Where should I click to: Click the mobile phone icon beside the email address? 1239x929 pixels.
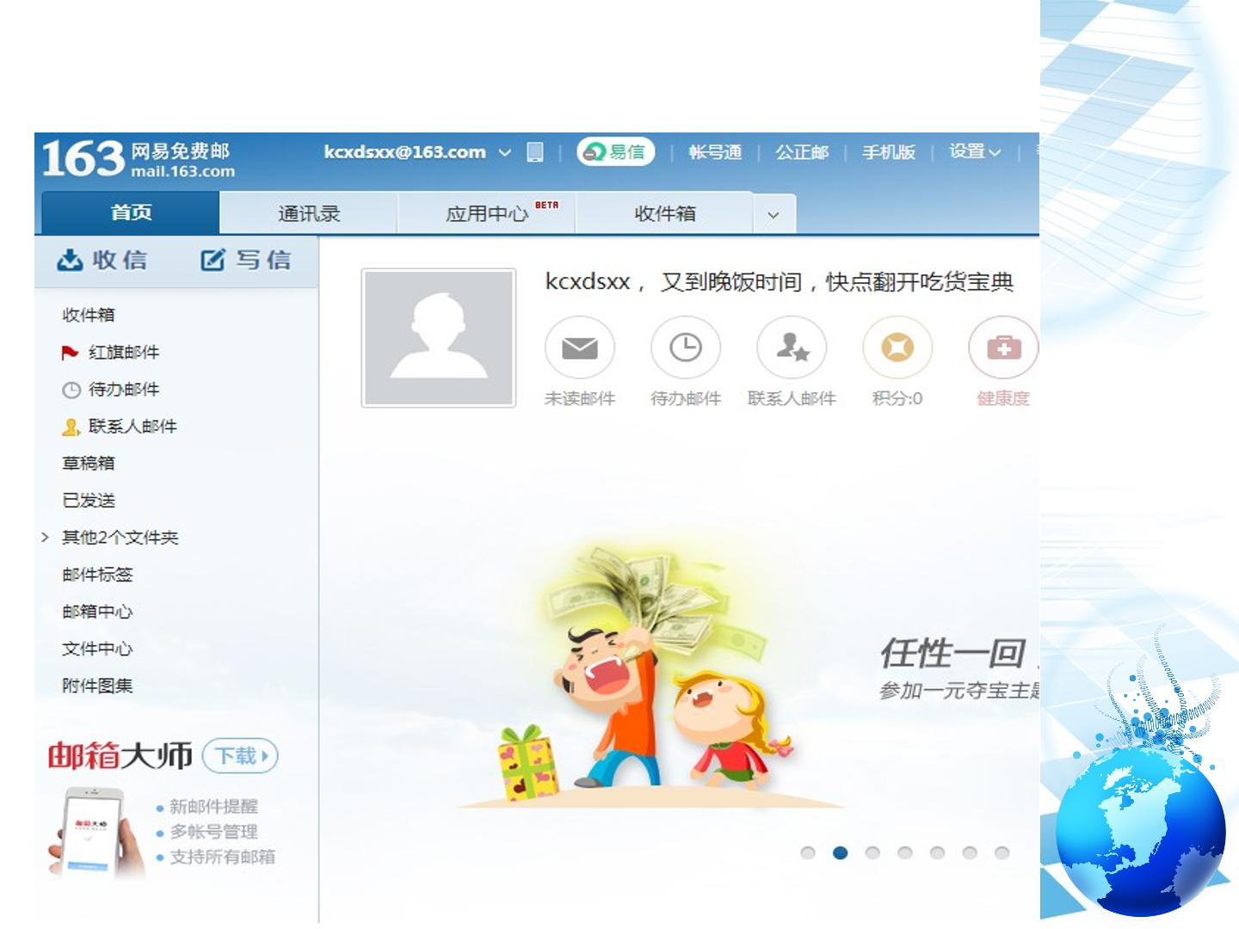535,152
